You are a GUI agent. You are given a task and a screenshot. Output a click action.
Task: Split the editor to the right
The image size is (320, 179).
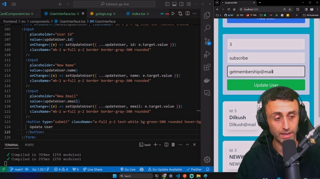(187, 14)
